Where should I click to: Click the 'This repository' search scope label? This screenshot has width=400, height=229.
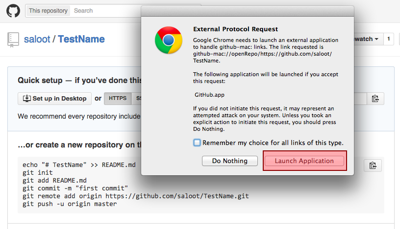pos(48,10)
